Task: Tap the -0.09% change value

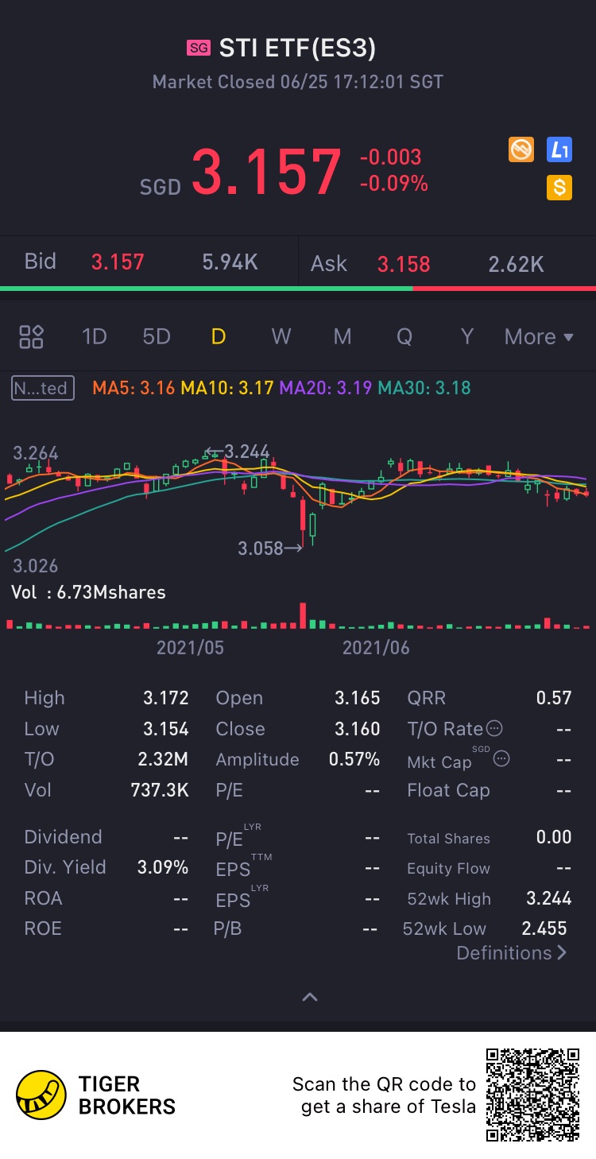Action: point(394,184)
